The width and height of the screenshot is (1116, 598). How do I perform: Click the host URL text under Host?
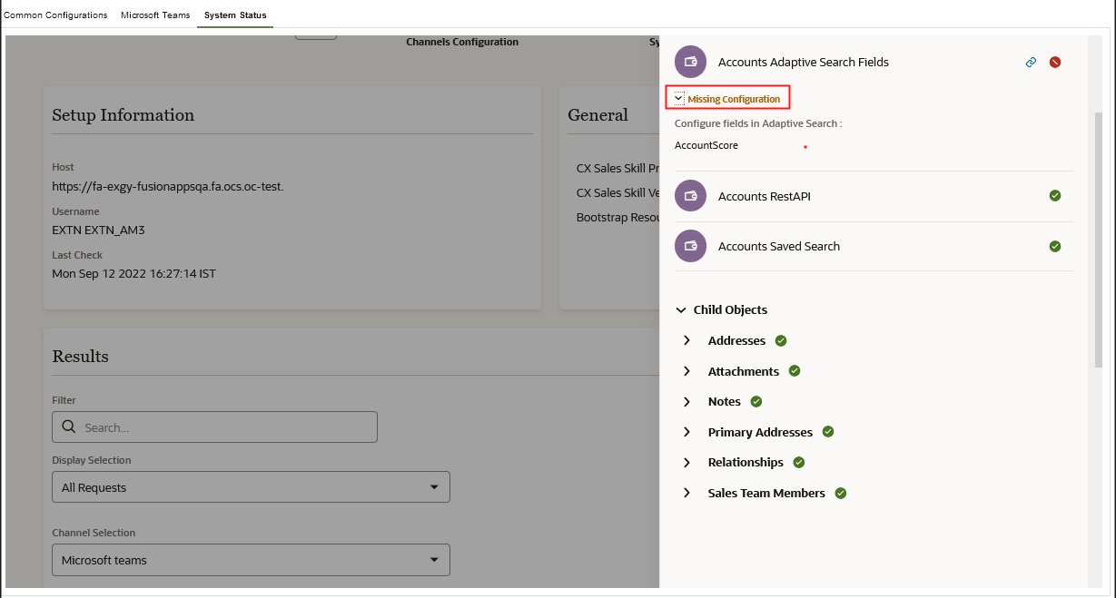[x=168, y=187]
